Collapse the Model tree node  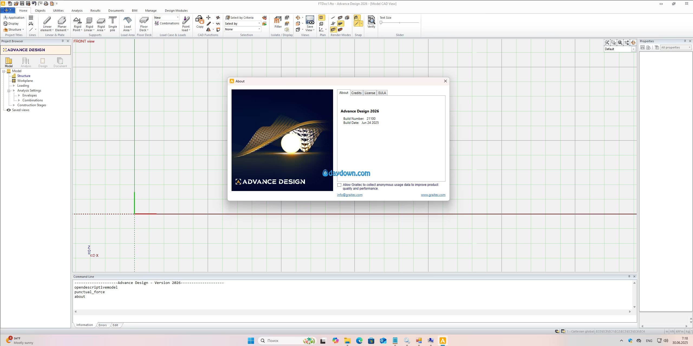click(4, 71)
